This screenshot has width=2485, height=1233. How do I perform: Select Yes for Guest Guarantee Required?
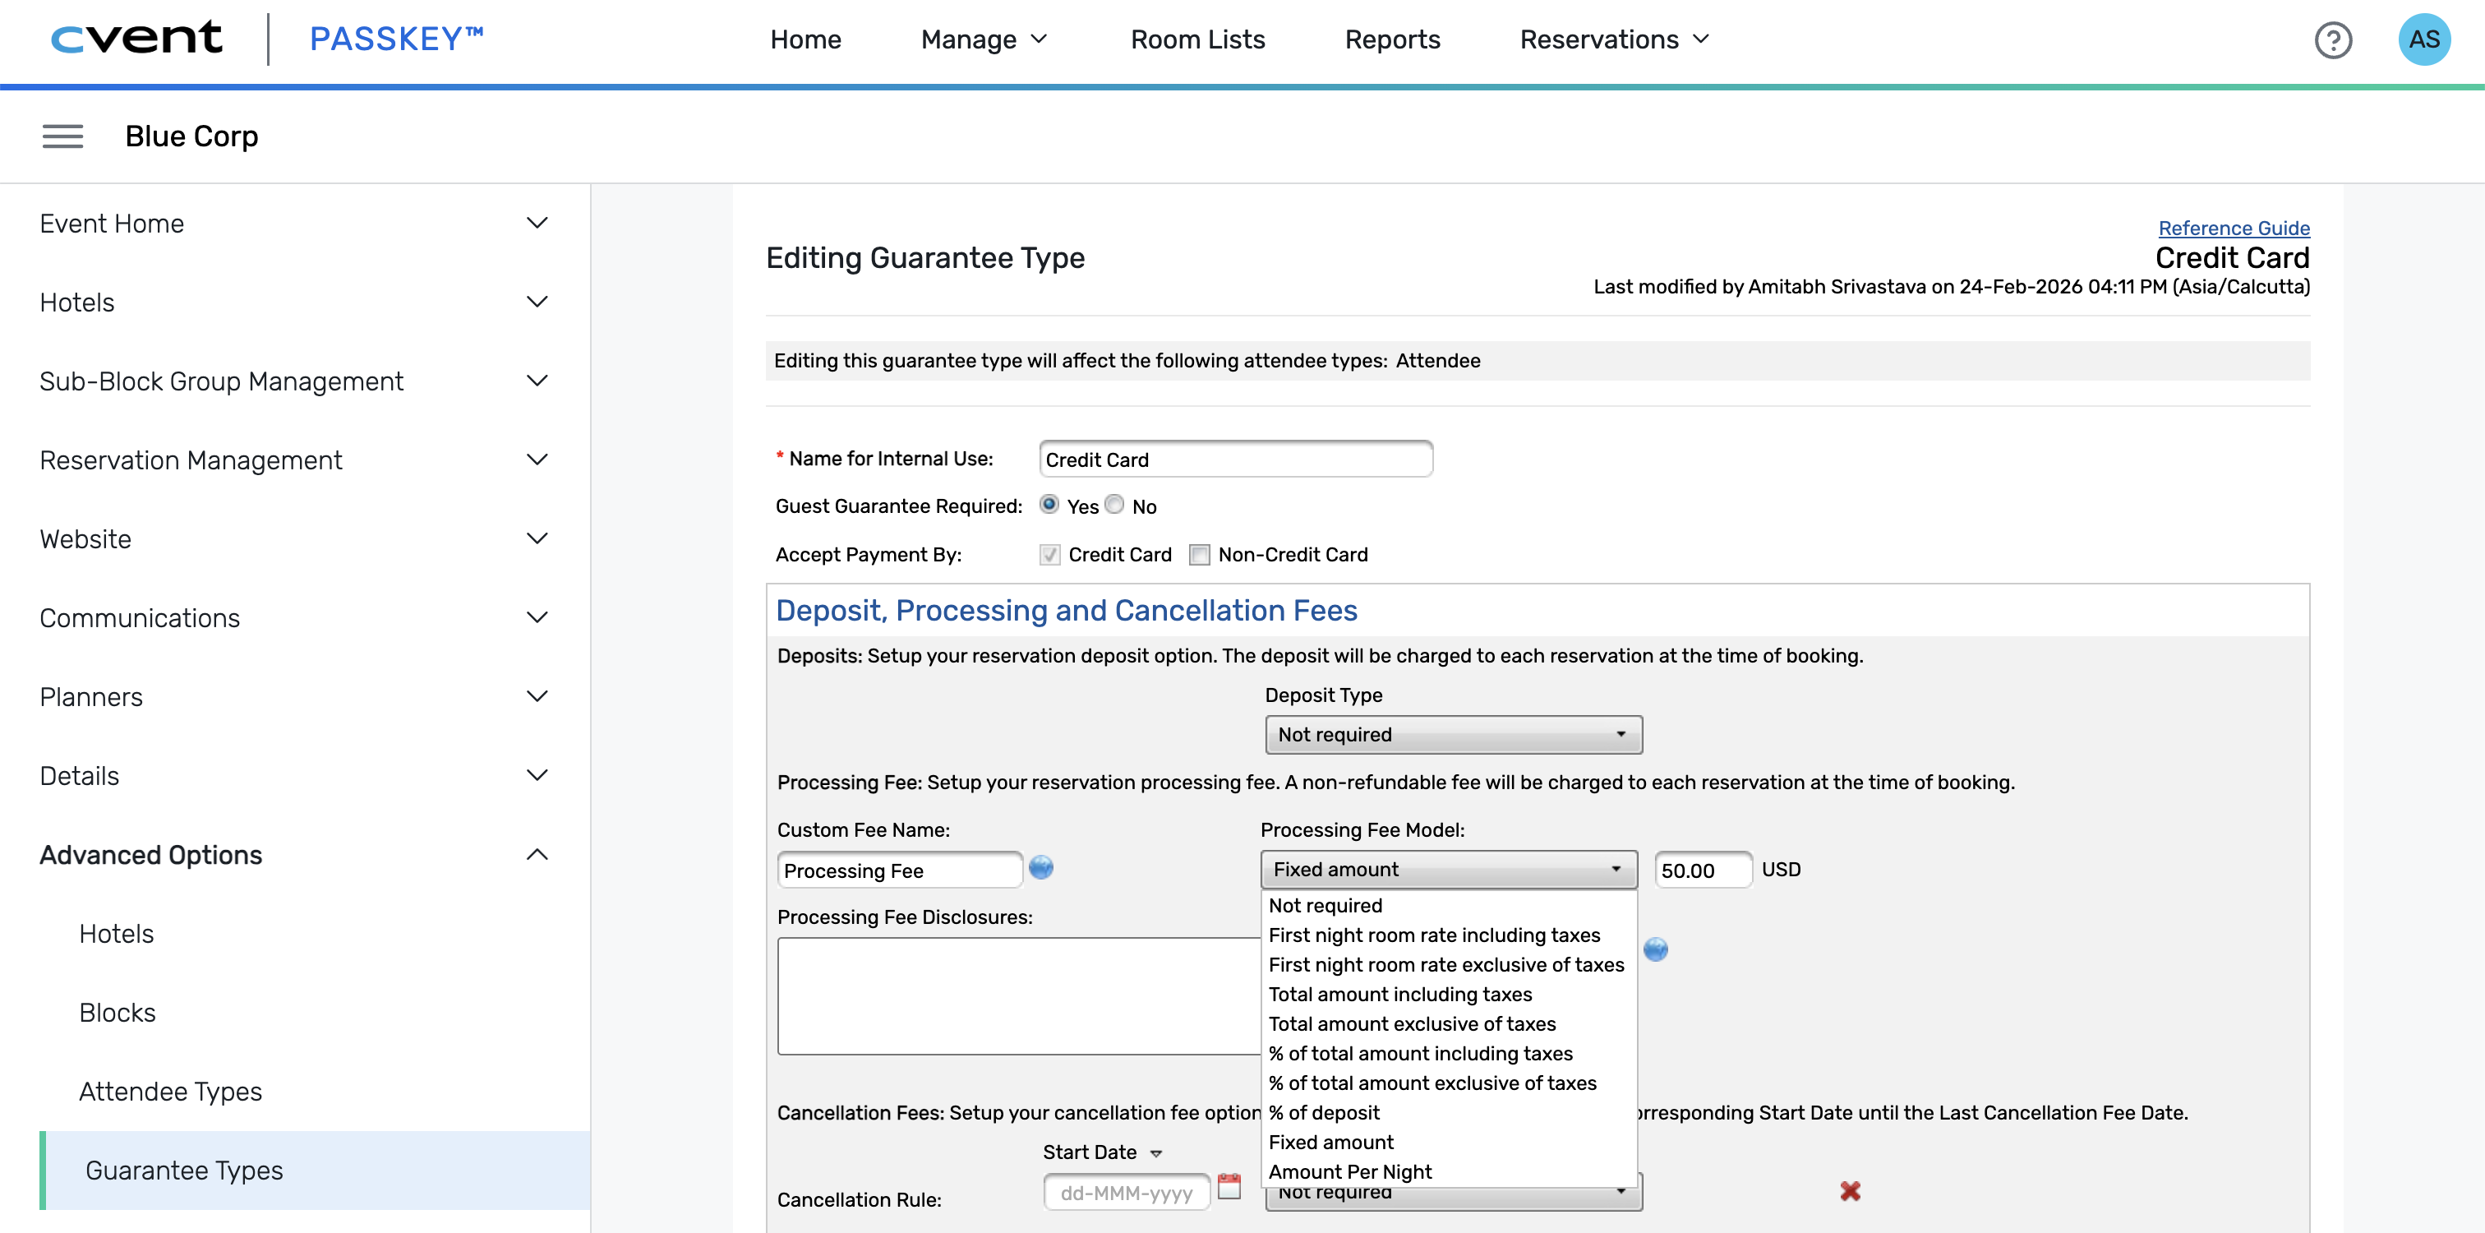coord(1049,505)
